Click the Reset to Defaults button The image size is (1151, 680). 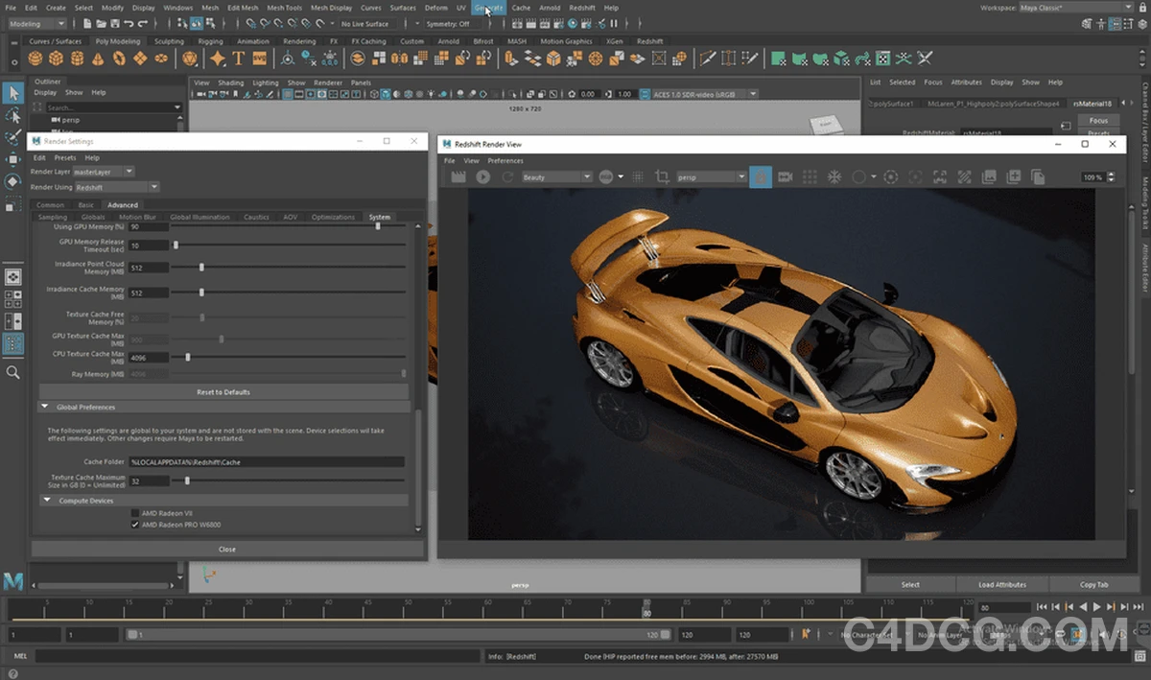223,392
